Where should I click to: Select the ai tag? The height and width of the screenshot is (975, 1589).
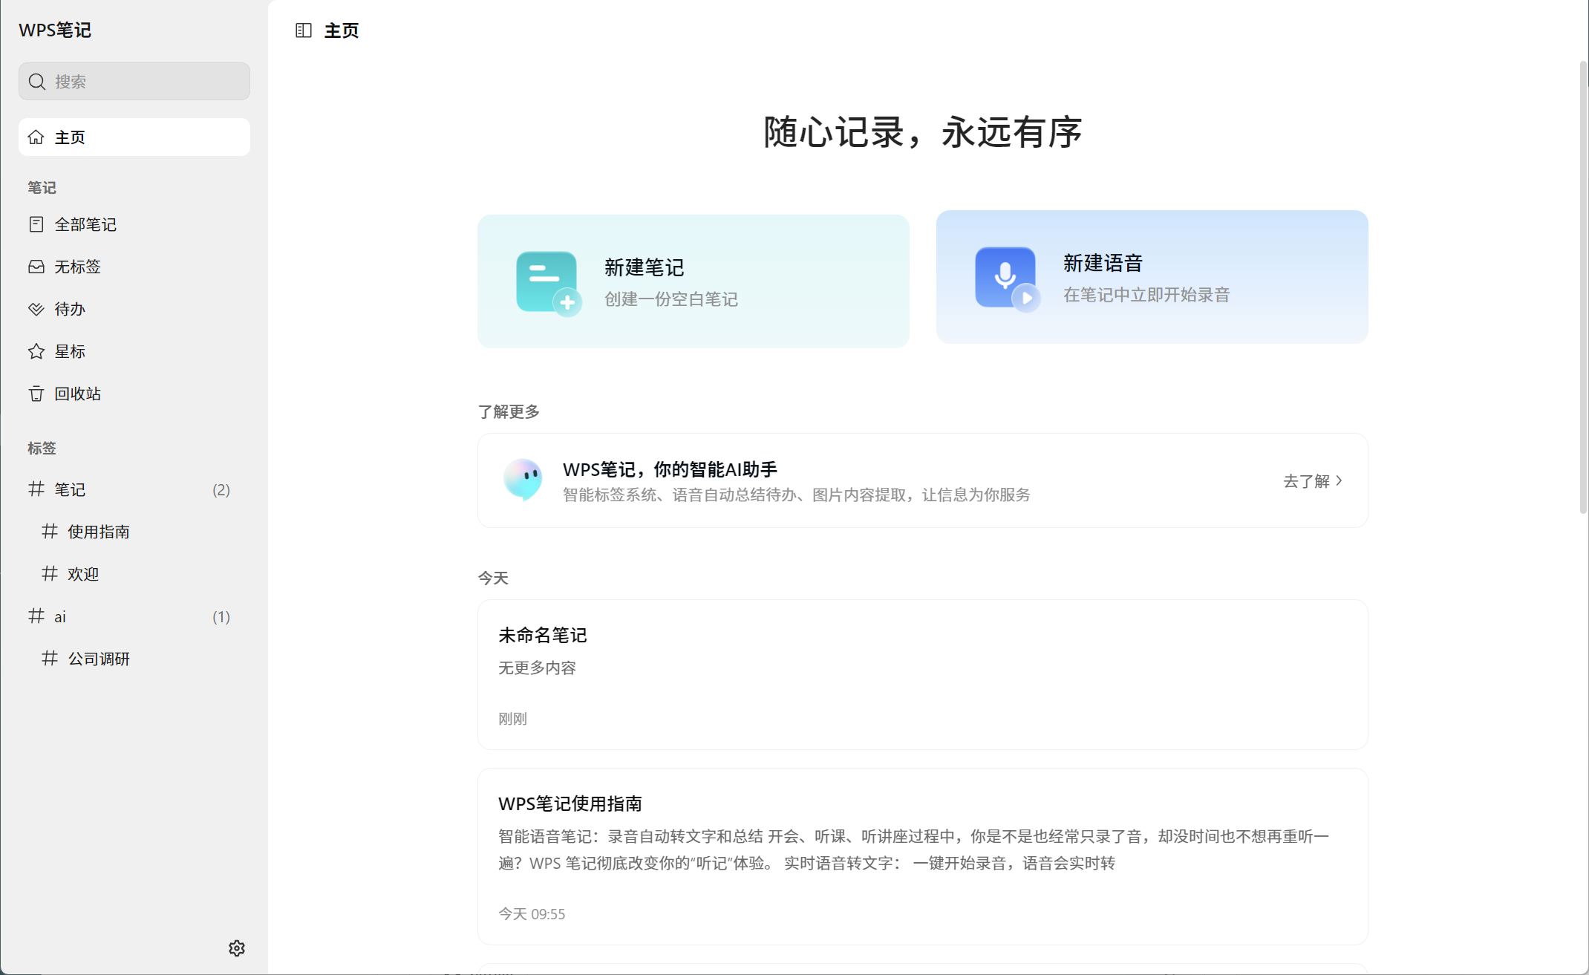click(x=134, y=616)
